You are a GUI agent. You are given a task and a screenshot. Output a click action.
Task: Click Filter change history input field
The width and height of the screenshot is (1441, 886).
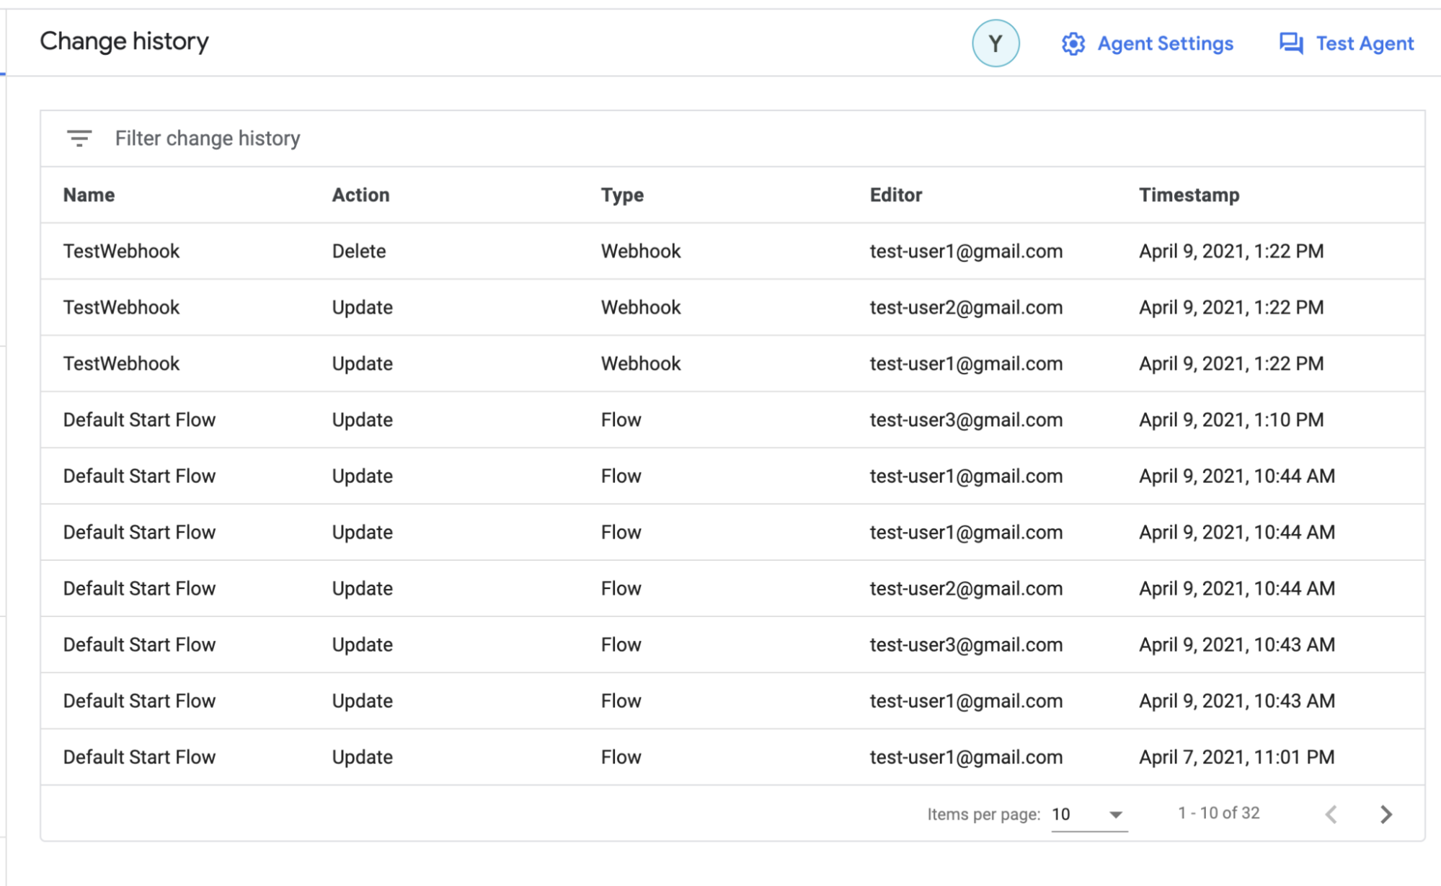coord(207,138)
